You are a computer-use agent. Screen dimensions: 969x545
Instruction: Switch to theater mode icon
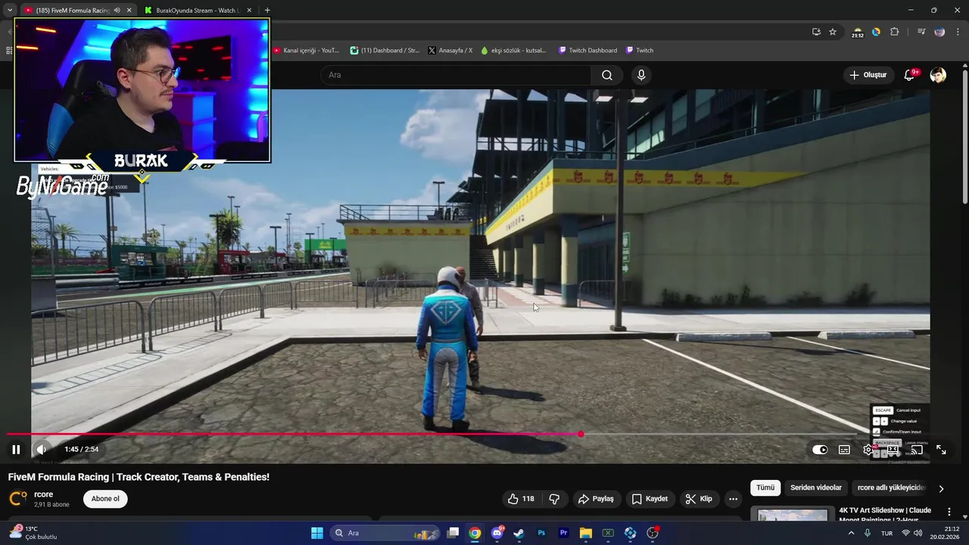tap(893, 450)
